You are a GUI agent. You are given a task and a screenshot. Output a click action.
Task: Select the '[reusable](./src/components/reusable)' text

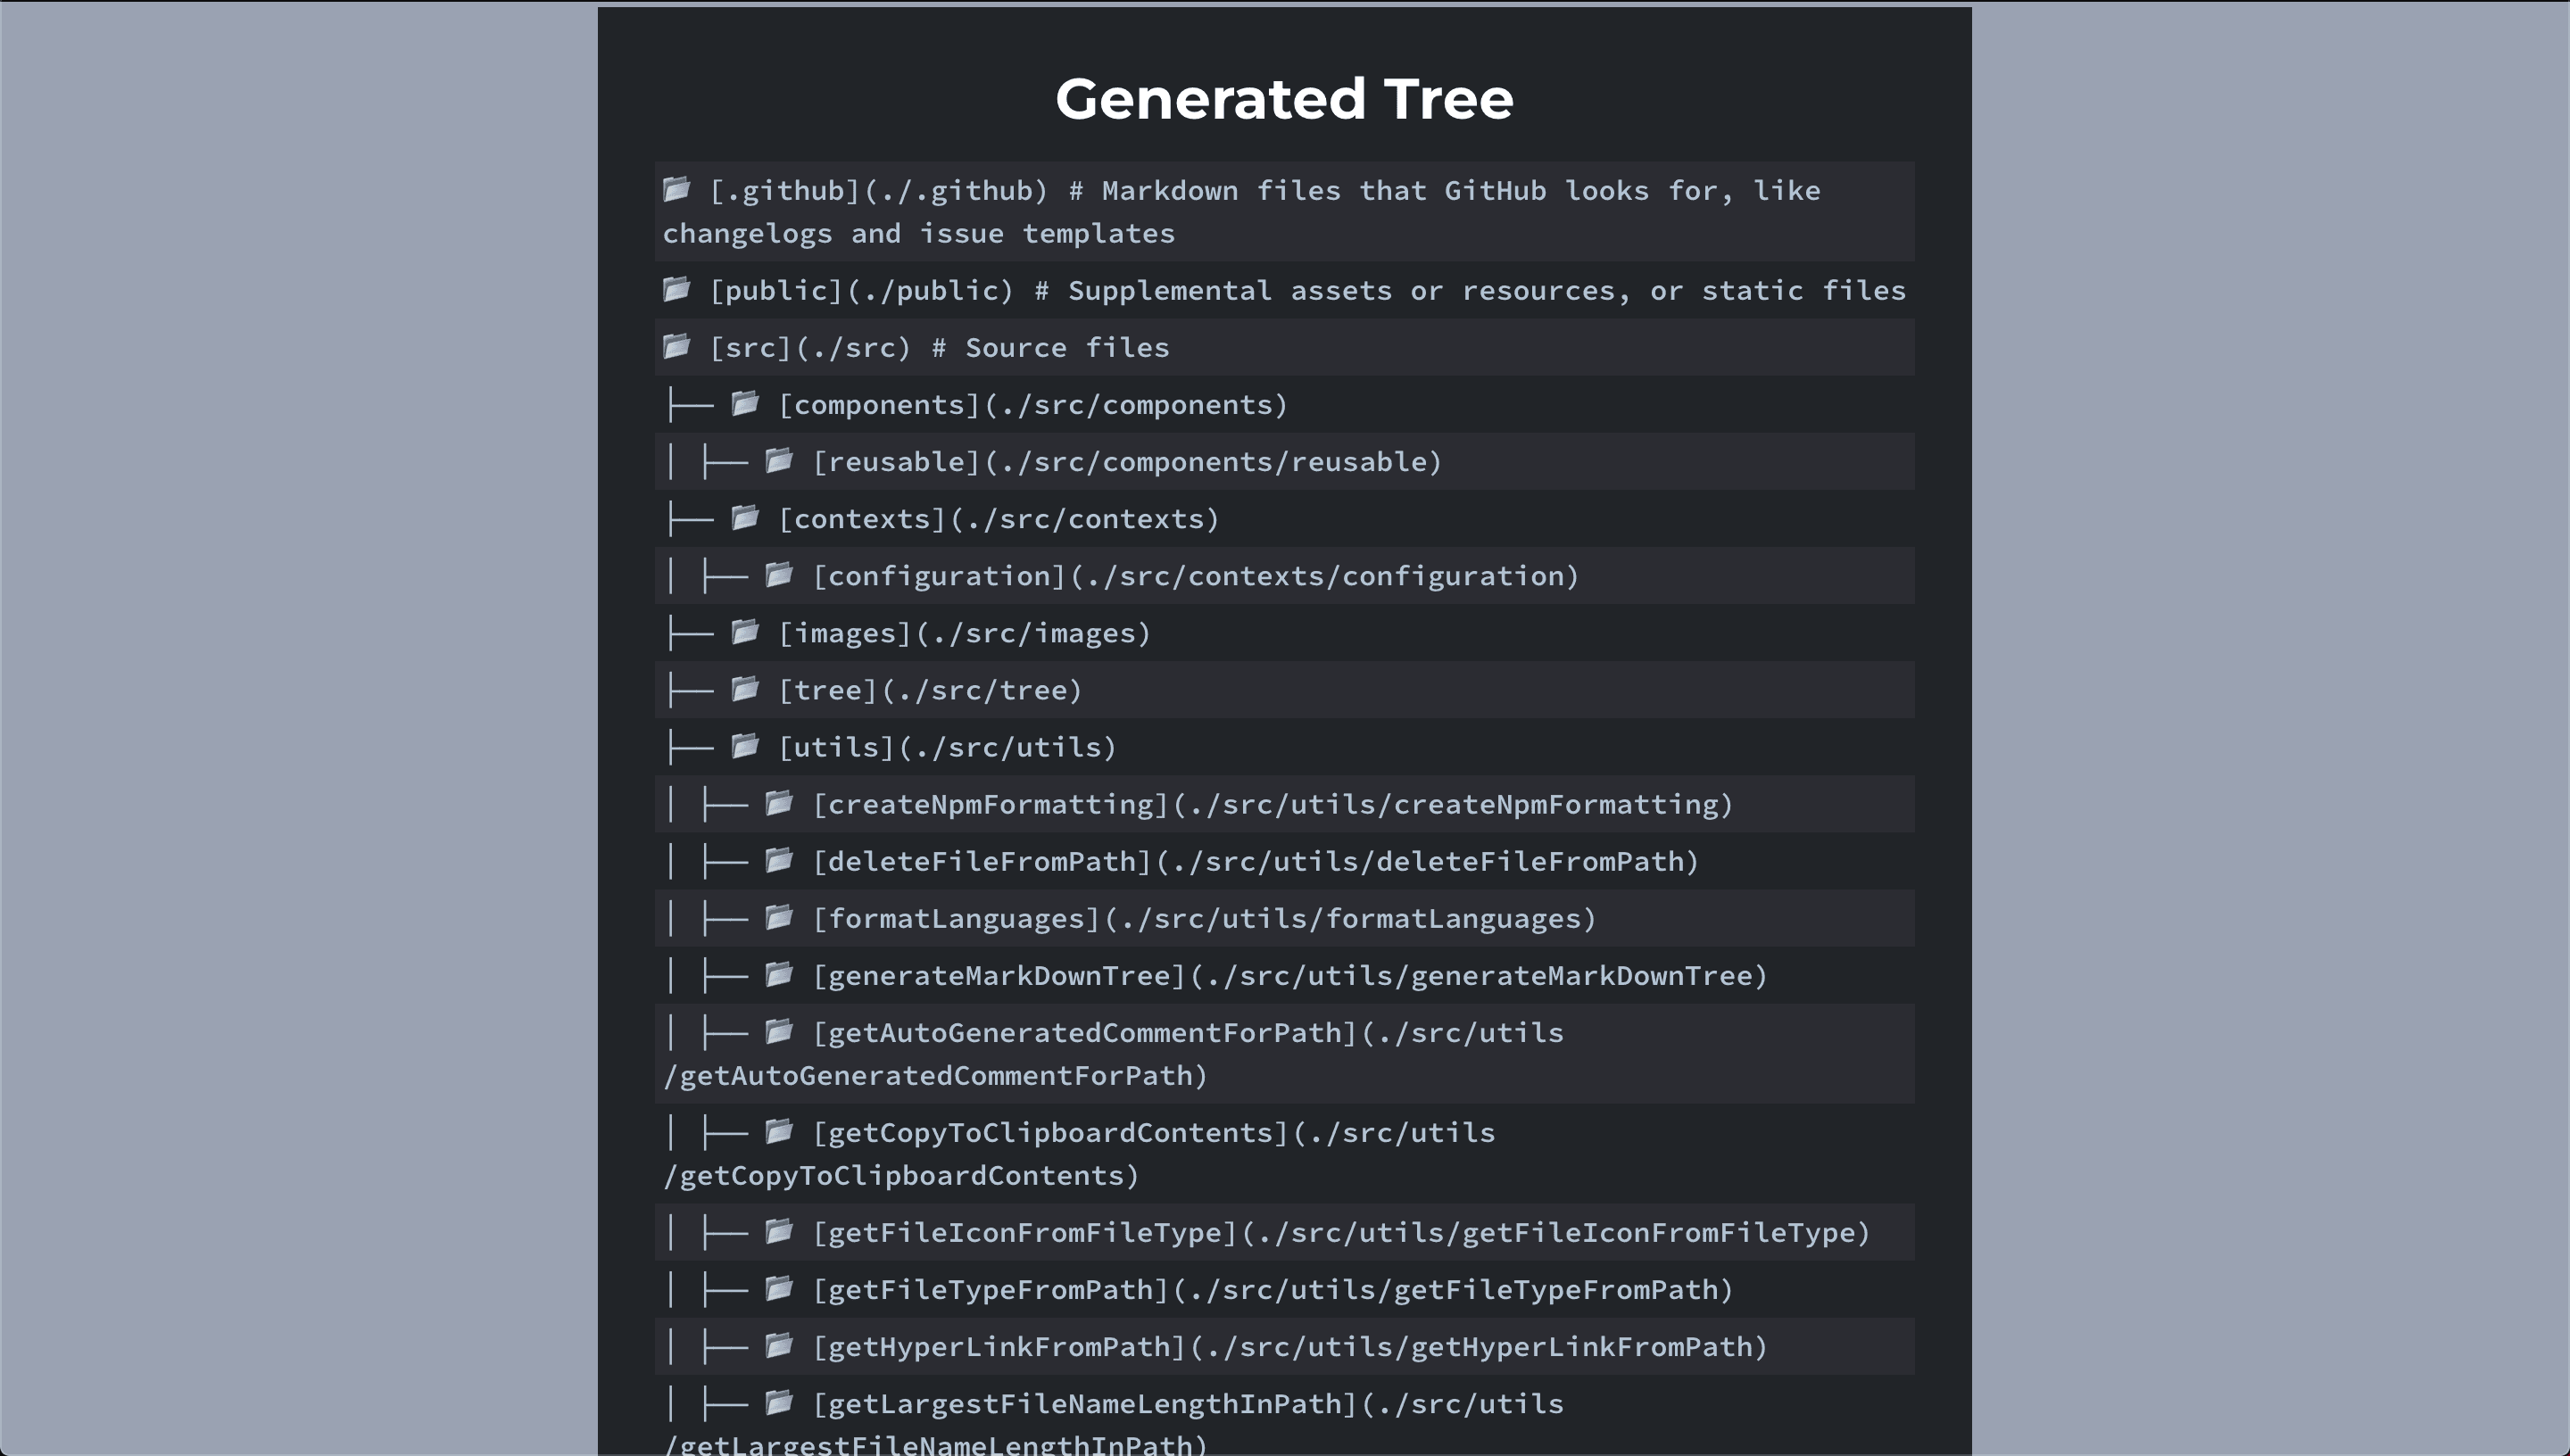1127,462
